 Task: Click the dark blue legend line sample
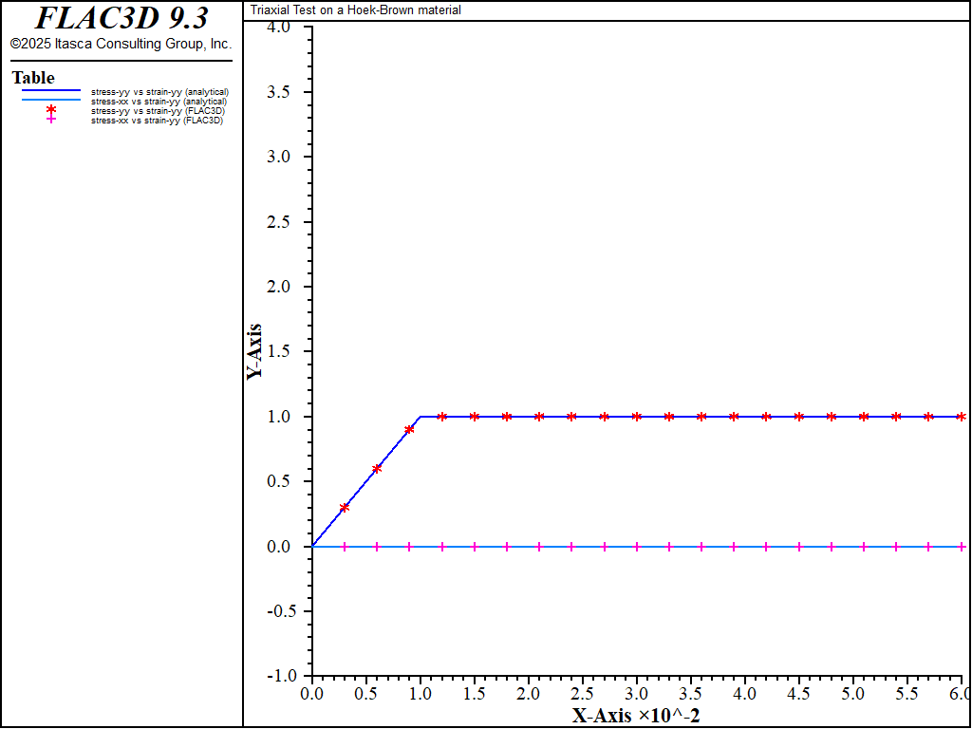[x=51, y=91]
